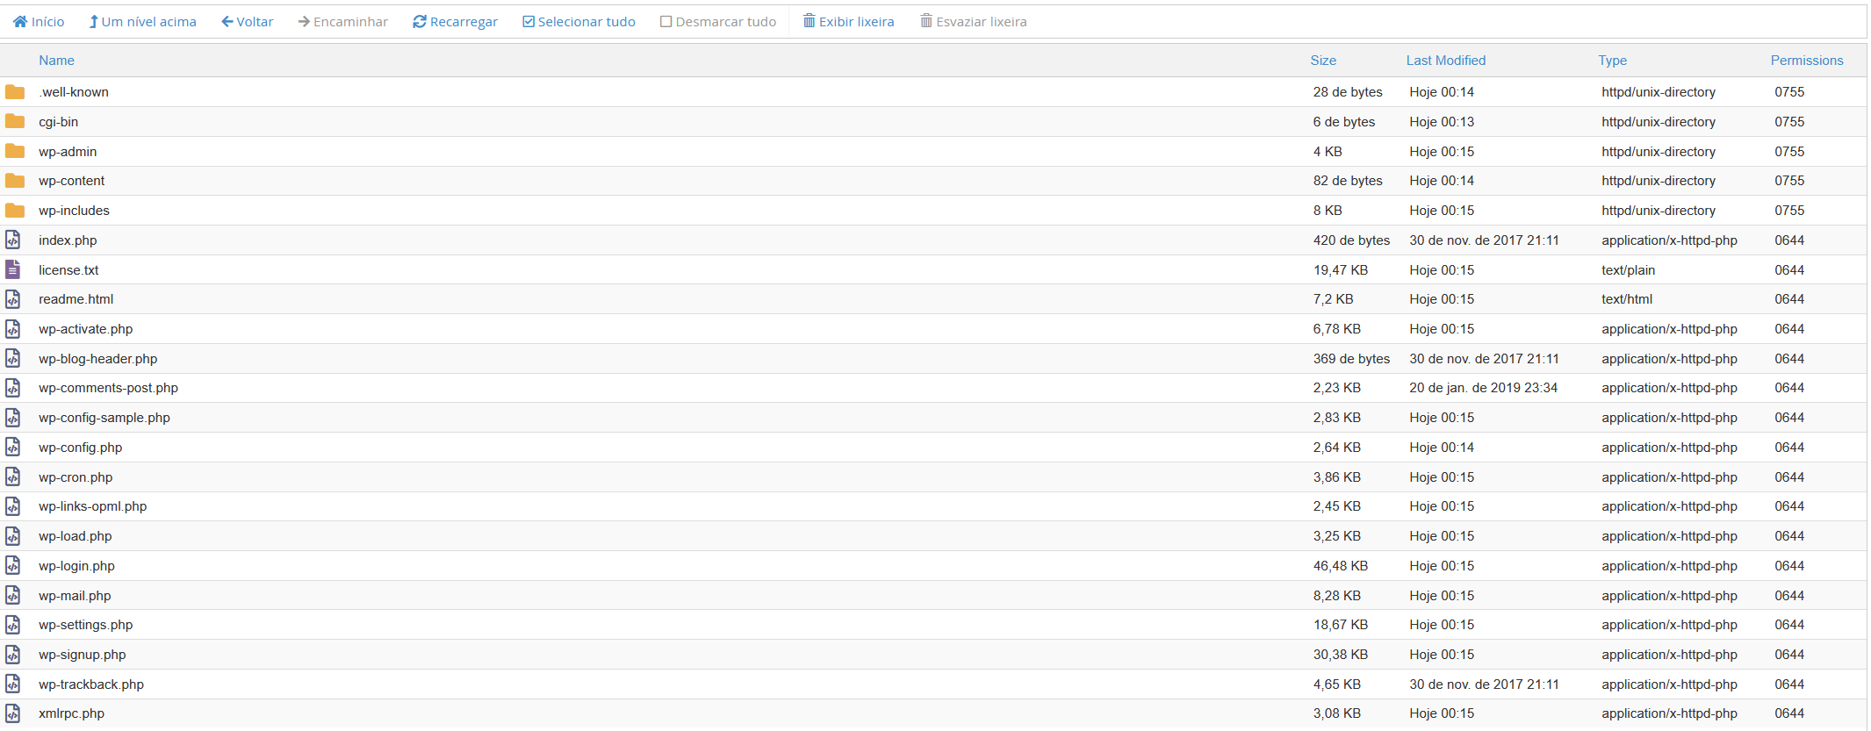
Task: Click the Voltar back arrow
Action: point(227,21)
